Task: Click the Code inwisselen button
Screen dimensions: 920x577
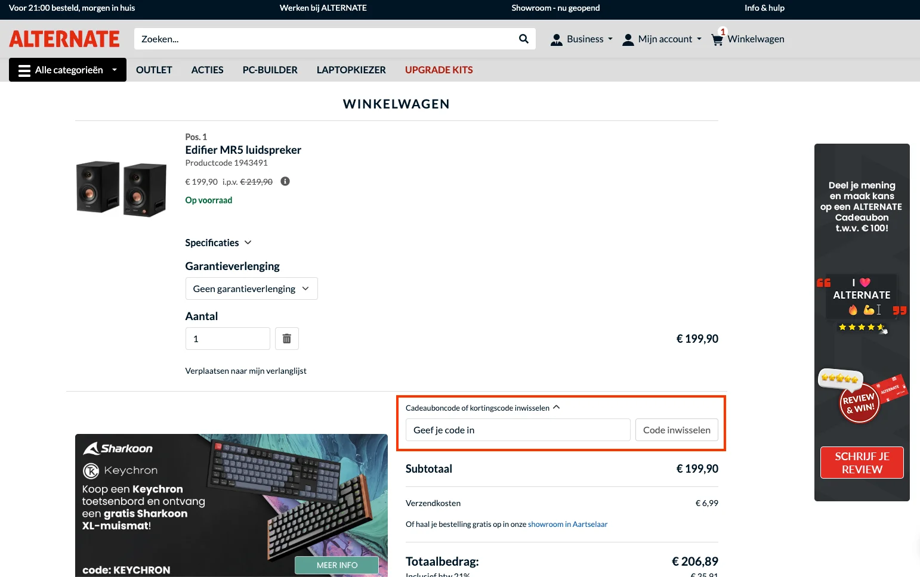Action: pyautogui.click(x=676, y=429)
